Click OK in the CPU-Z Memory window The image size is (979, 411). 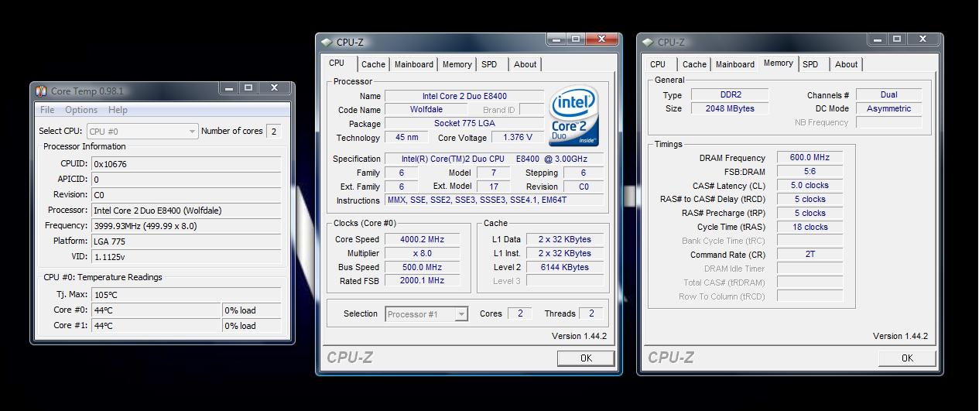[x=907, y=358]
